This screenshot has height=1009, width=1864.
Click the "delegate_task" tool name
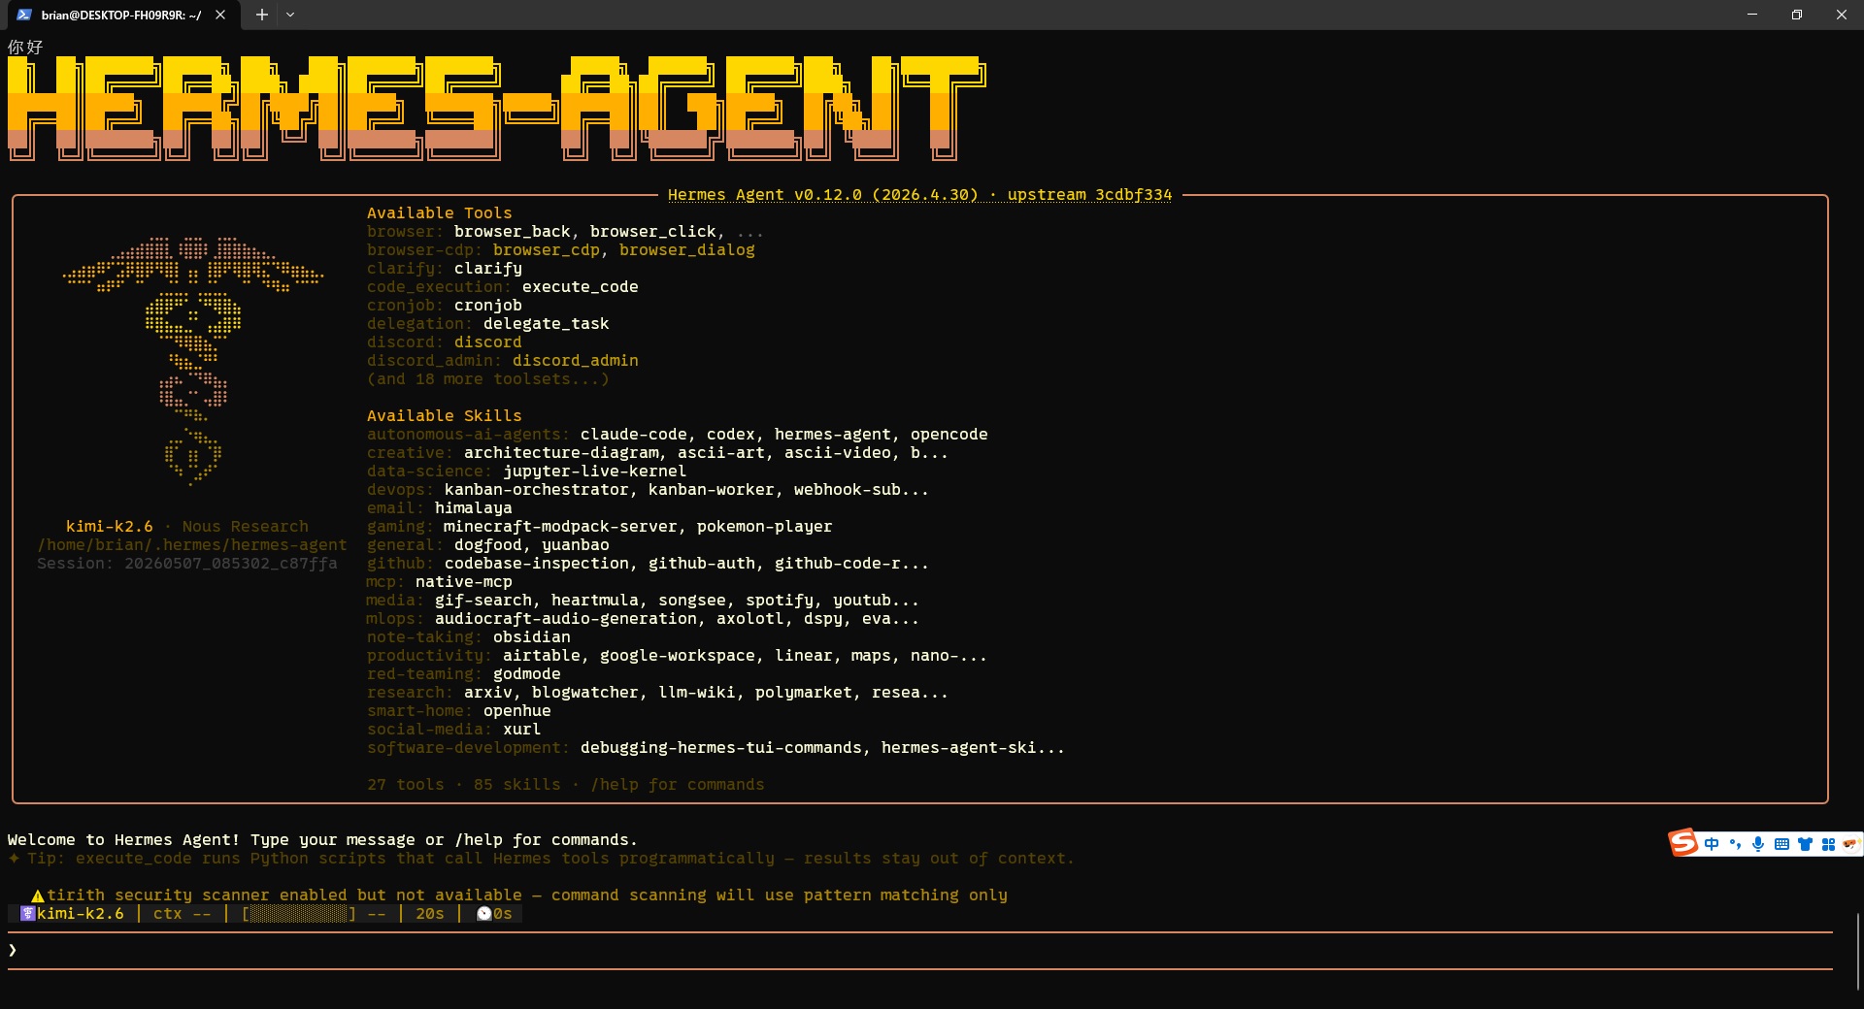(x=546, y=323)
